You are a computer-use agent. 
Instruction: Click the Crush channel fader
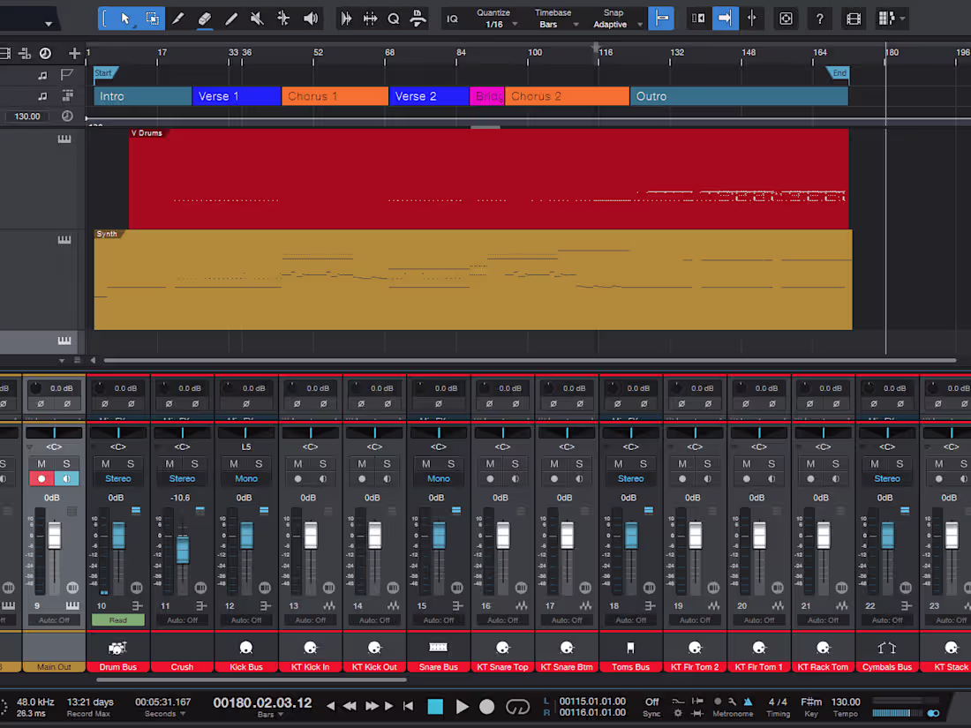pos(183,549)
